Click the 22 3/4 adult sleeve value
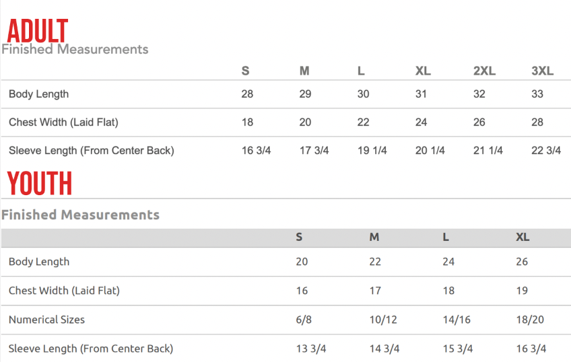The image size is (571, 362). 546,151
